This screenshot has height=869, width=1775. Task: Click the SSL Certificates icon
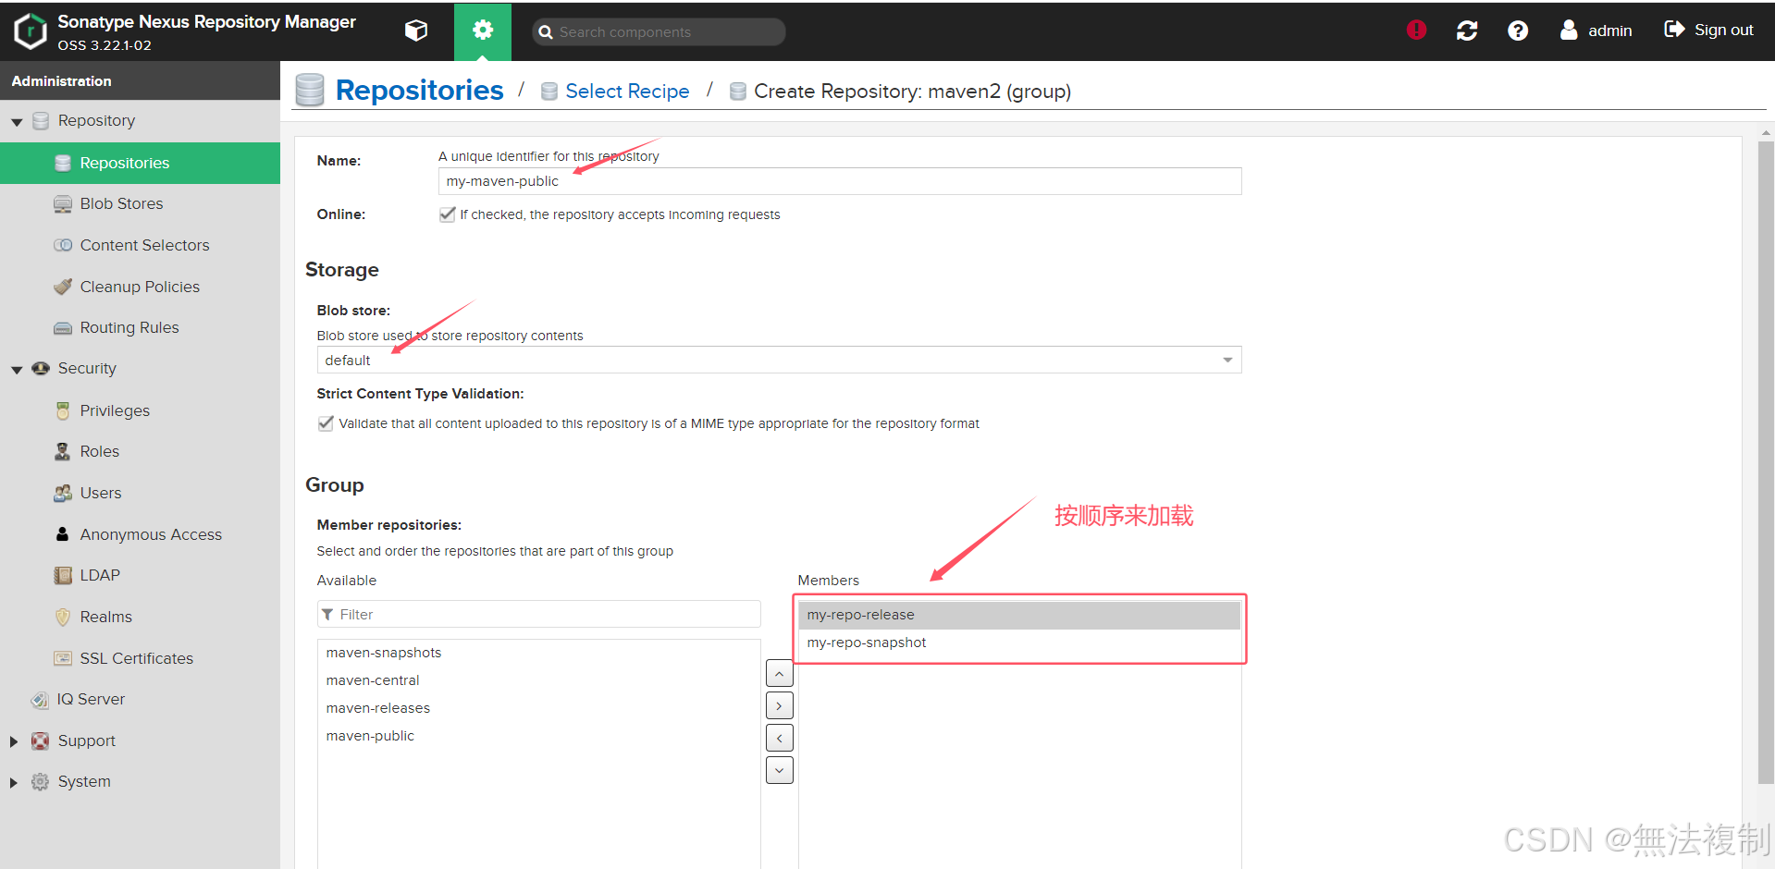pyautogui.click(x=62, y=658)
